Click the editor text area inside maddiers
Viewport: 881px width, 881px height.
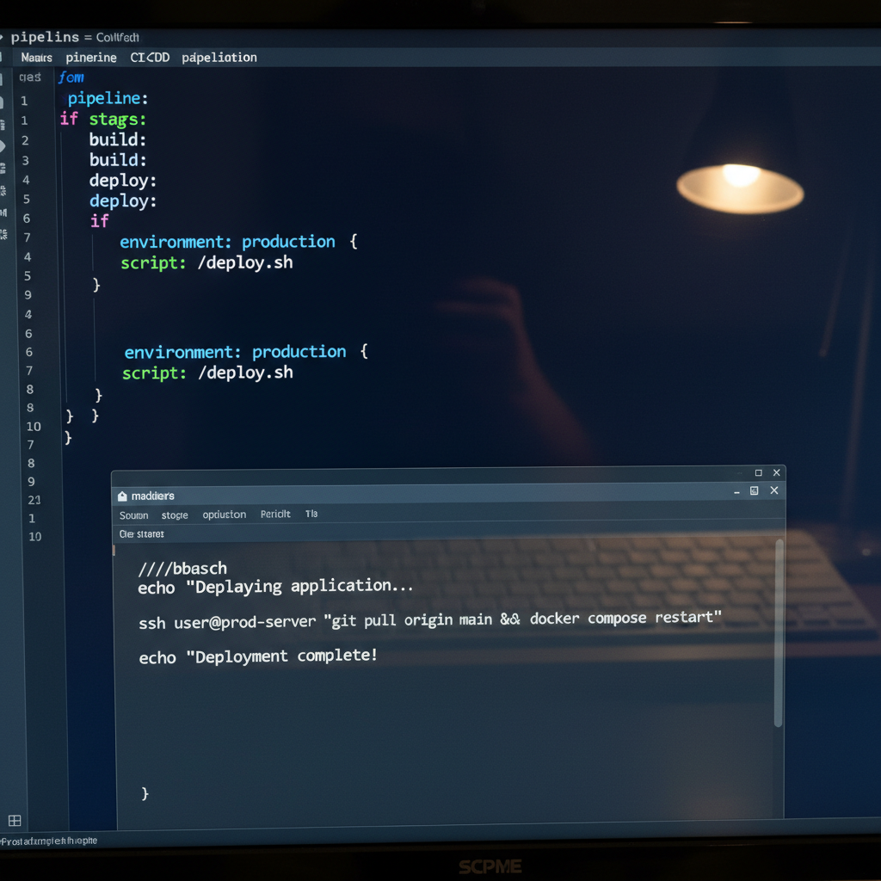coord(444,681)
